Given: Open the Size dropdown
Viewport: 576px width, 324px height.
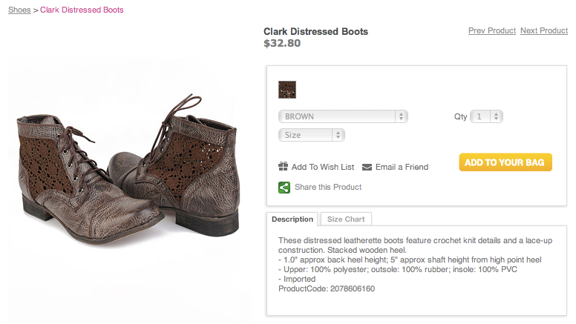Looking at the screenshot, I should tap(312, 135).
